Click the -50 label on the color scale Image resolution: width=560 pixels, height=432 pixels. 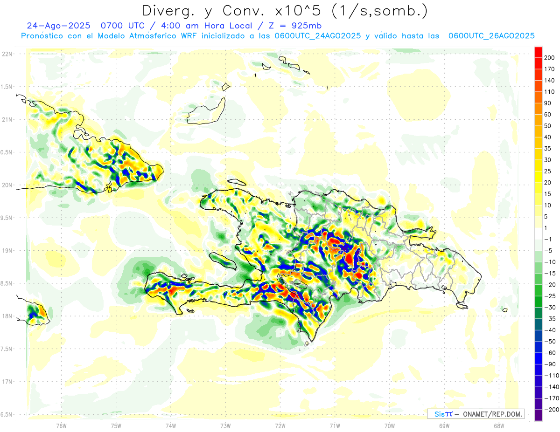[550, 342]
